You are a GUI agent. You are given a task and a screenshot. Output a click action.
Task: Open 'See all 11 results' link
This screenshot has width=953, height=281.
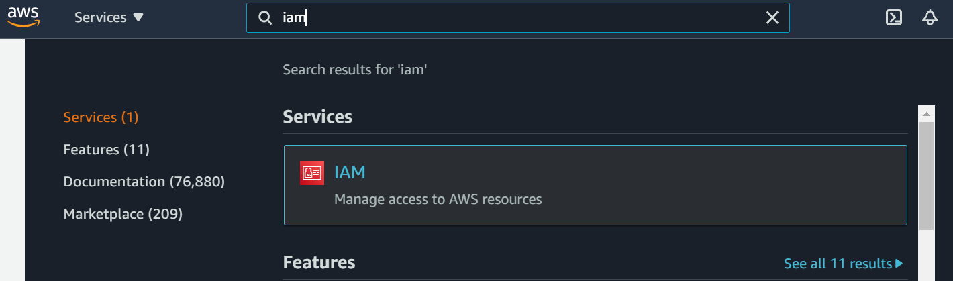click(x=838, y=264)
